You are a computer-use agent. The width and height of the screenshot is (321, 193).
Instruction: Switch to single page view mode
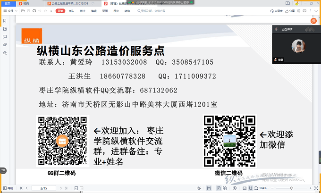pyautogui.click(x=220, y=188)
